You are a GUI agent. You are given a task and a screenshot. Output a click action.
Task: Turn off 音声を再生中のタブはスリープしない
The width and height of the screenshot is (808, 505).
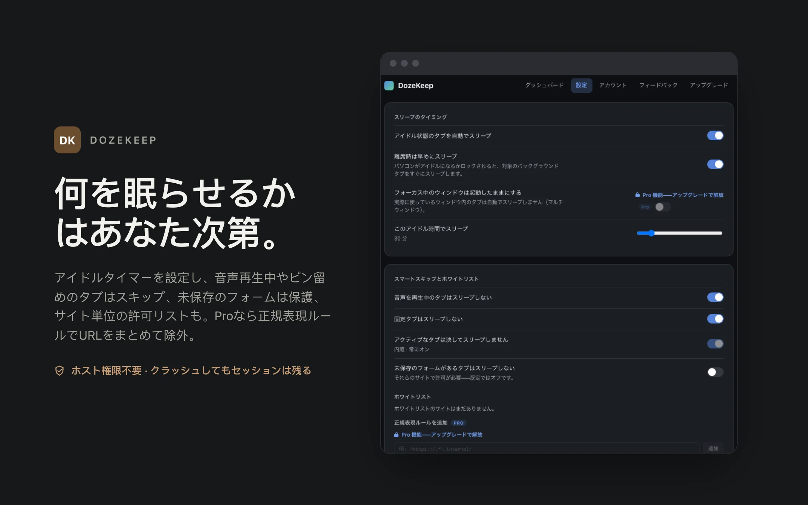click(x=715, y=297)
